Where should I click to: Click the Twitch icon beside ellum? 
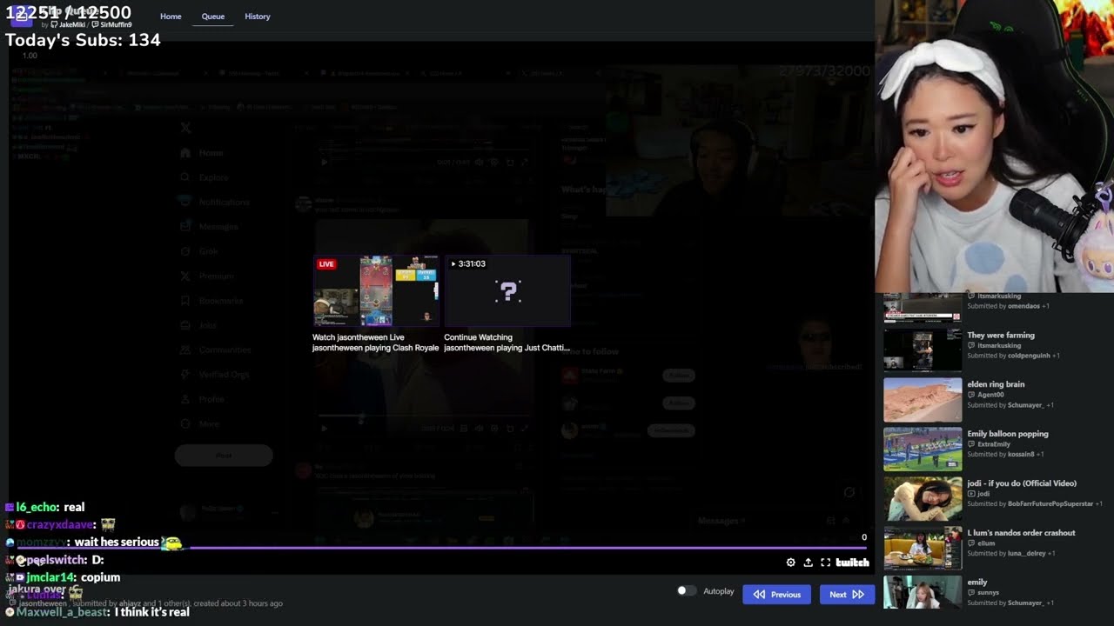[971, 543]
